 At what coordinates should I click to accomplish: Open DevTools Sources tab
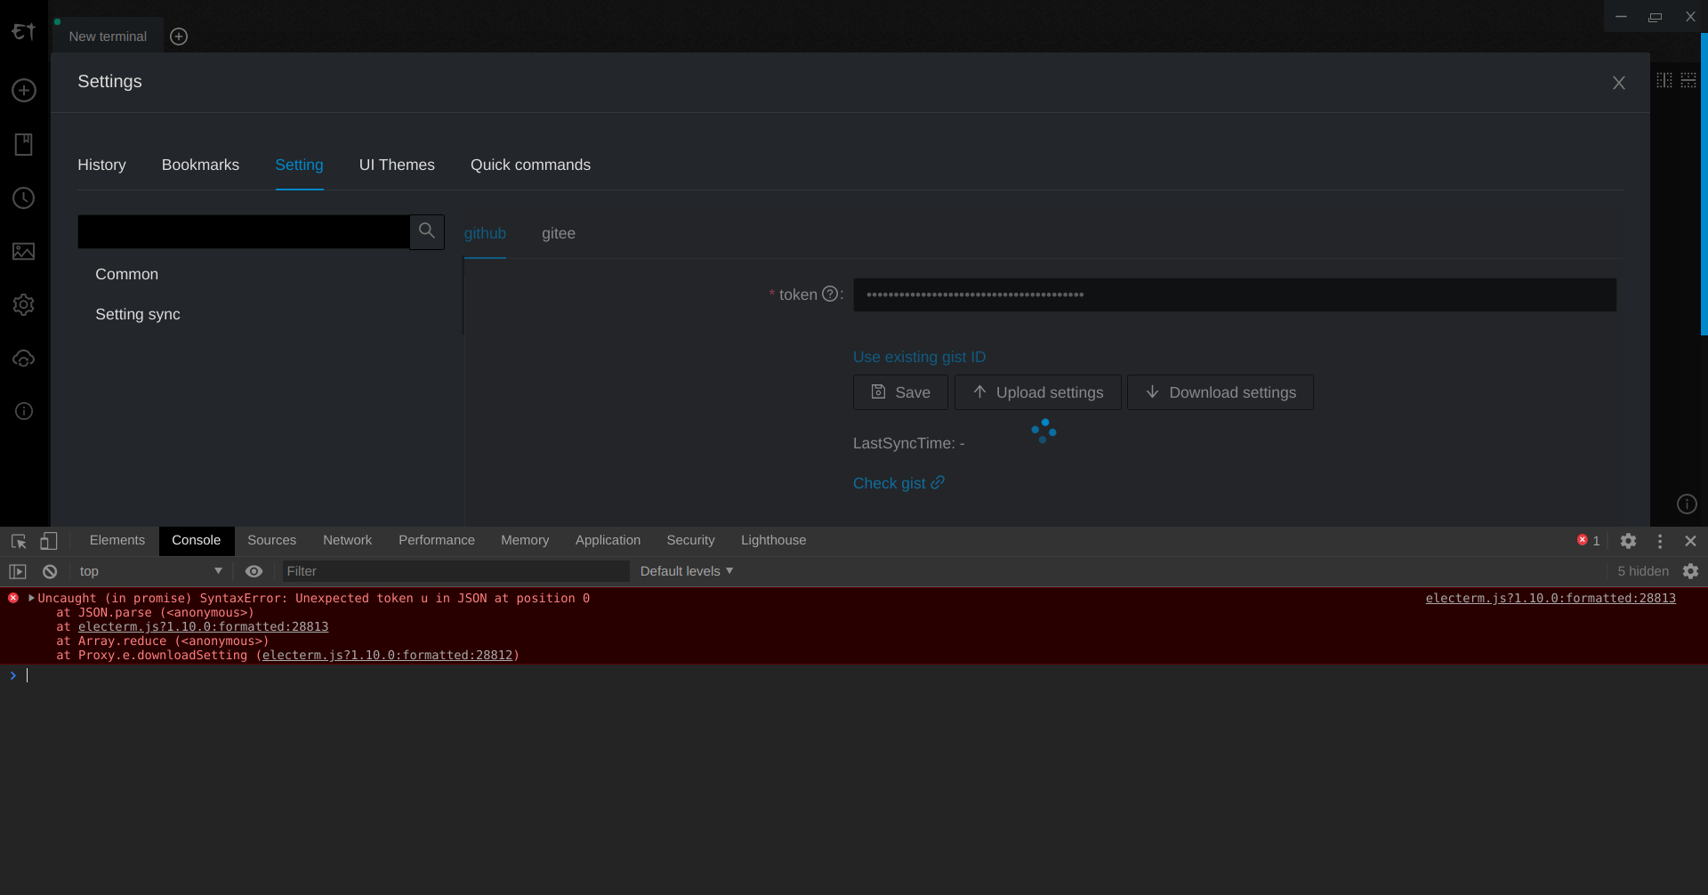pyautogui.click(x=272, y=541)
